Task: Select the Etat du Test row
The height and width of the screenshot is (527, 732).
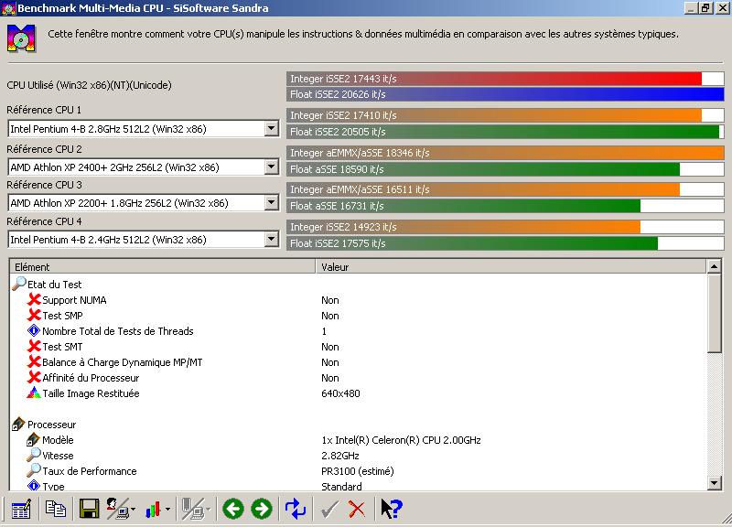Action: [x=359, y=285]
